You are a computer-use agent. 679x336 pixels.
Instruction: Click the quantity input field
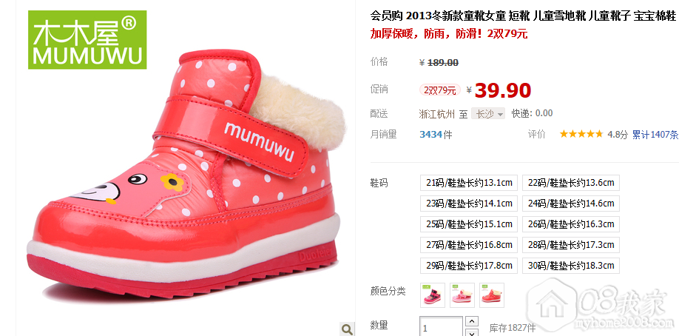point(441,326)
